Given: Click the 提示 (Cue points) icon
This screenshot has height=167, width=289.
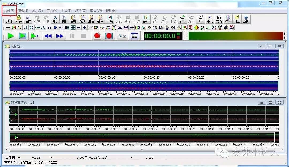Looking at the screenshot, I should click(x=210, y=19).
